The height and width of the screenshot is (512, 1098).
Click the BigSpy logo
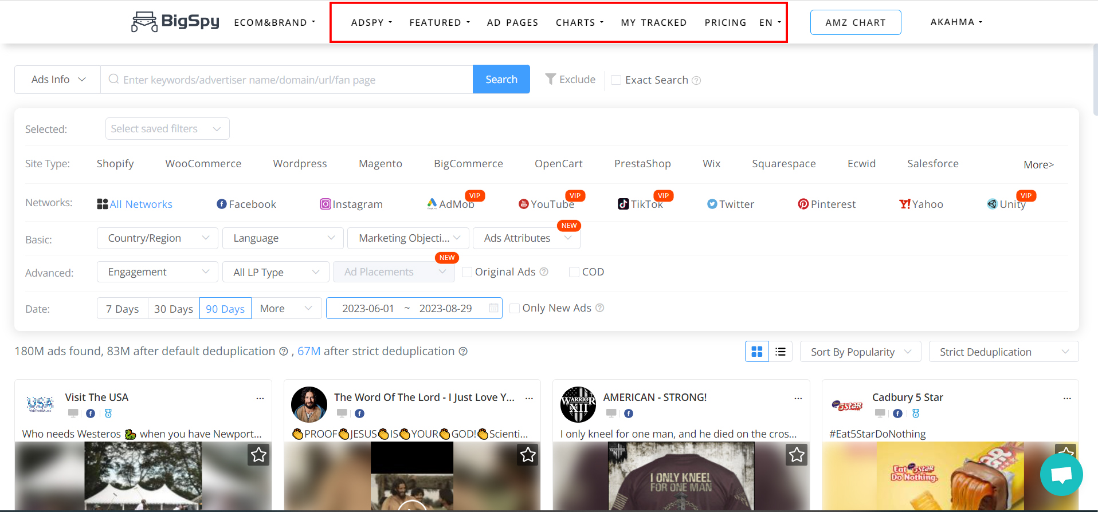[x=175, y=22]
